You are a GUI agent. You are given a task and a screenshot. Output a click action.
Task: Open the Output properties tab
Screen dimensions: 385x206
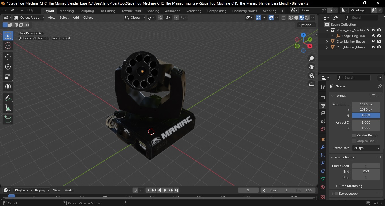tap(323, 106)
